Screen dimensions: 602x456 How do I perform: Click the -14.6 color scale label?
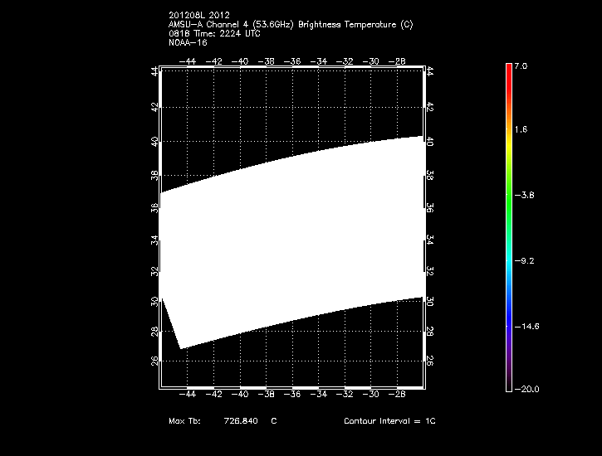point(528,326)
